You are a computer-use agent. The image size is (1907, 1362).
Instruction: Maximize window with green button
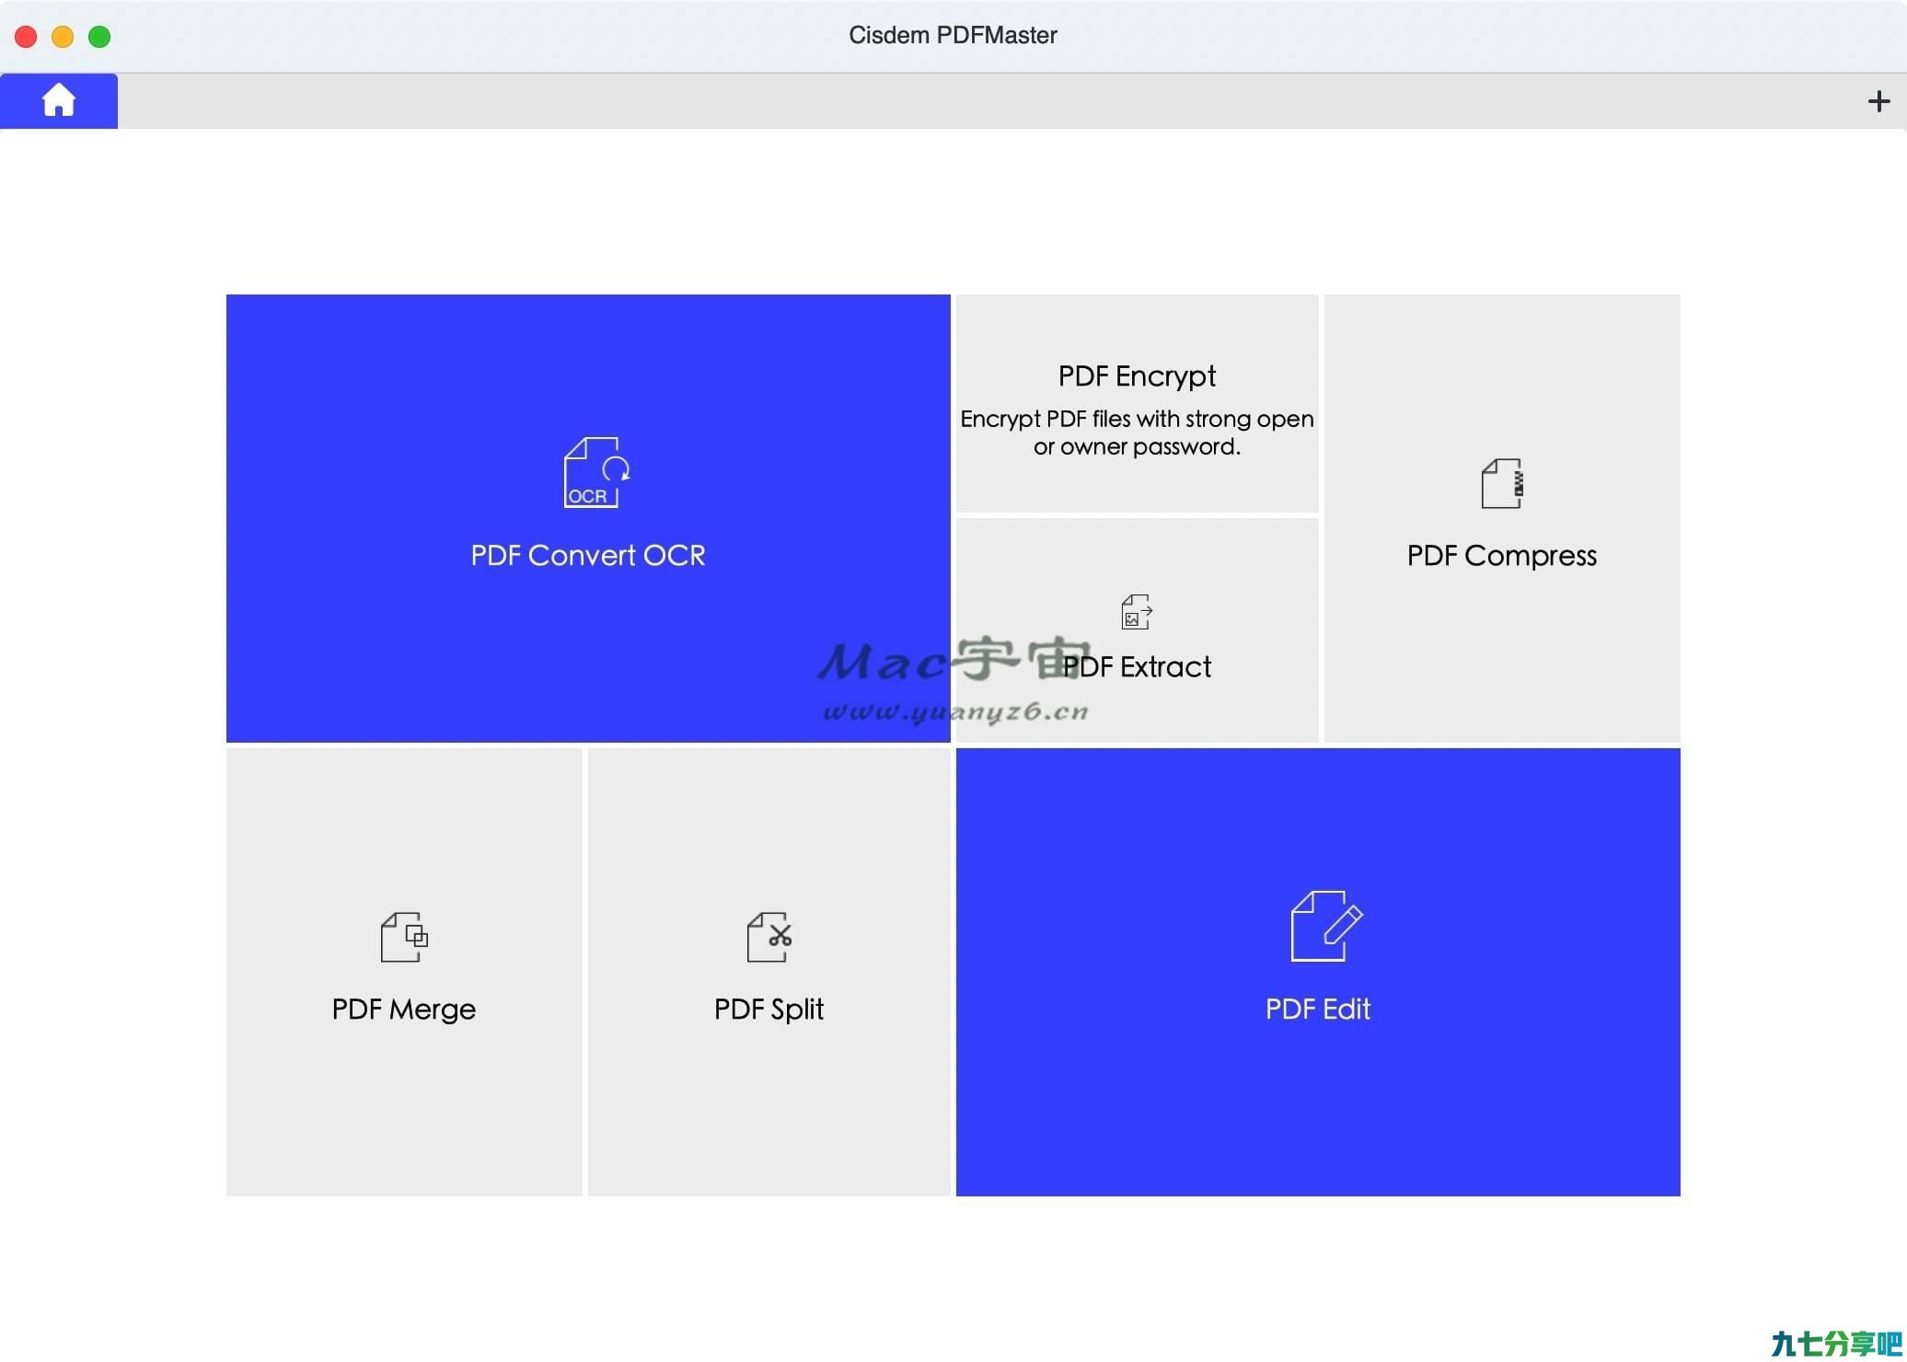point(99,37)
